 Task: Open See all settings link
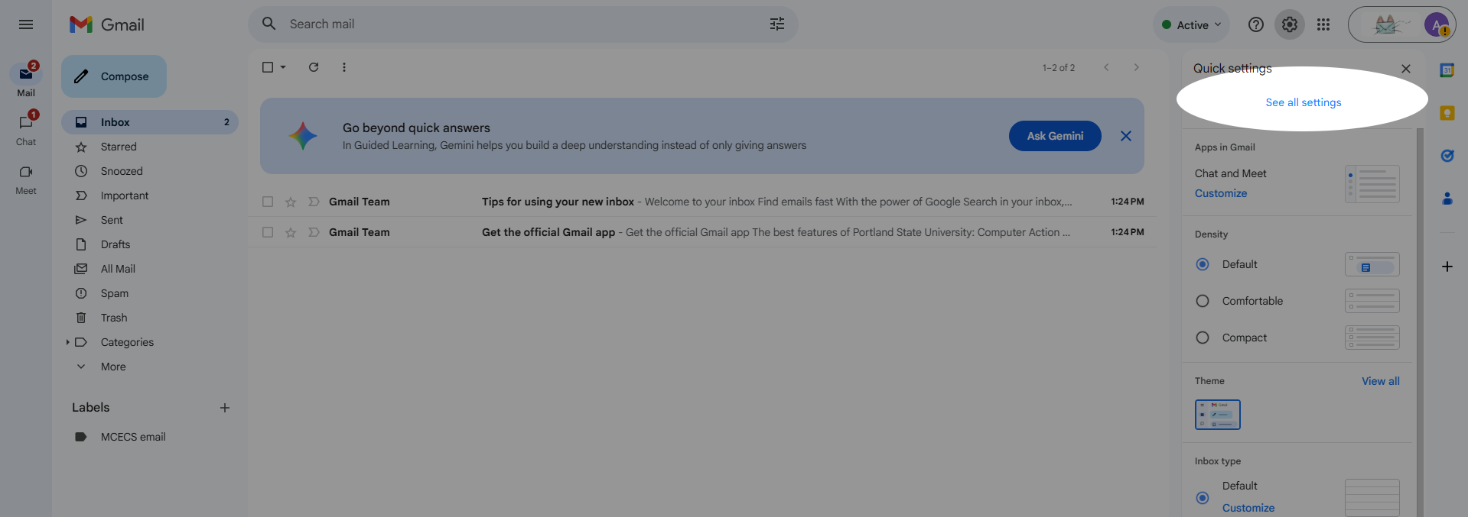click(1304, 102)
